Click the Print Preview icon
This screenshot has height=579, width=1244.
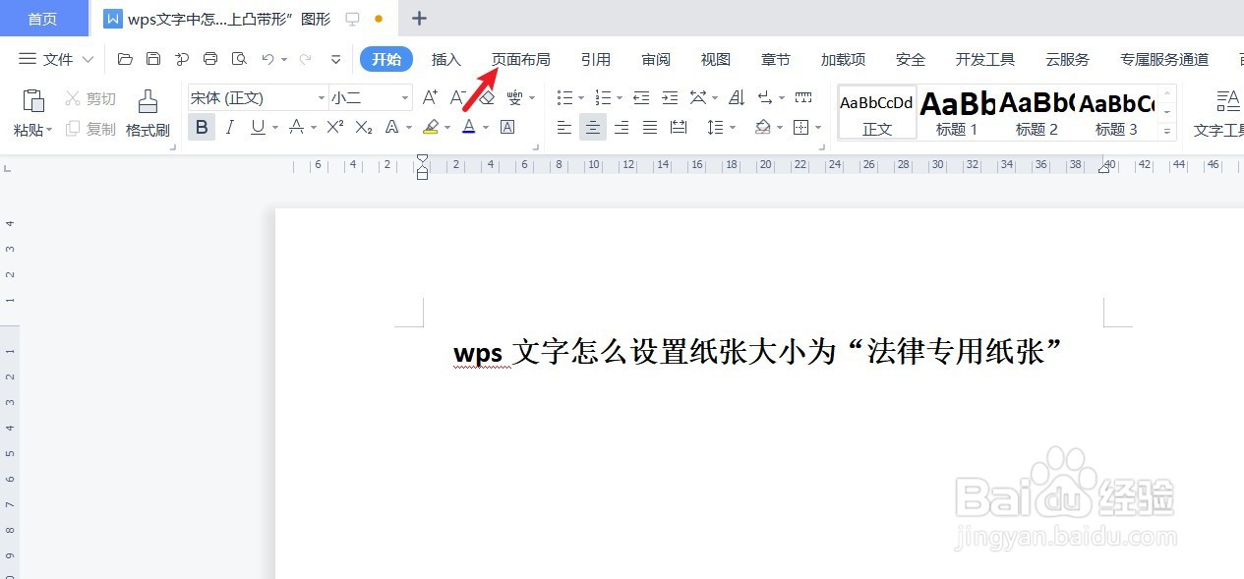click(x=239, y=59)
